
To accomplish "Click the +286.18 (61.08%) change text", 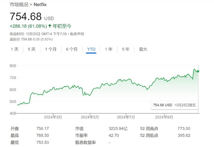I will pos(28,26).
